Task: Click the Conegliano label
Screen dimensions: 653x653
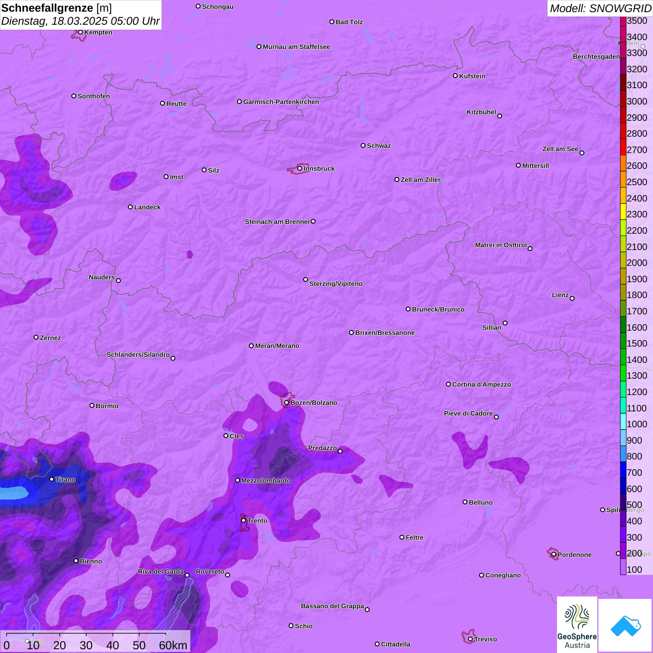Action: click(x=503, y=575)
